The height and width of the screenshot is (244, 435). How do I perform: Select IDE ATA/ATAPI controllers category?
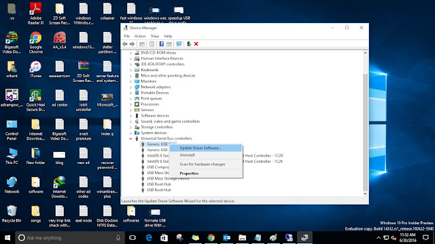tap(162, 64)
